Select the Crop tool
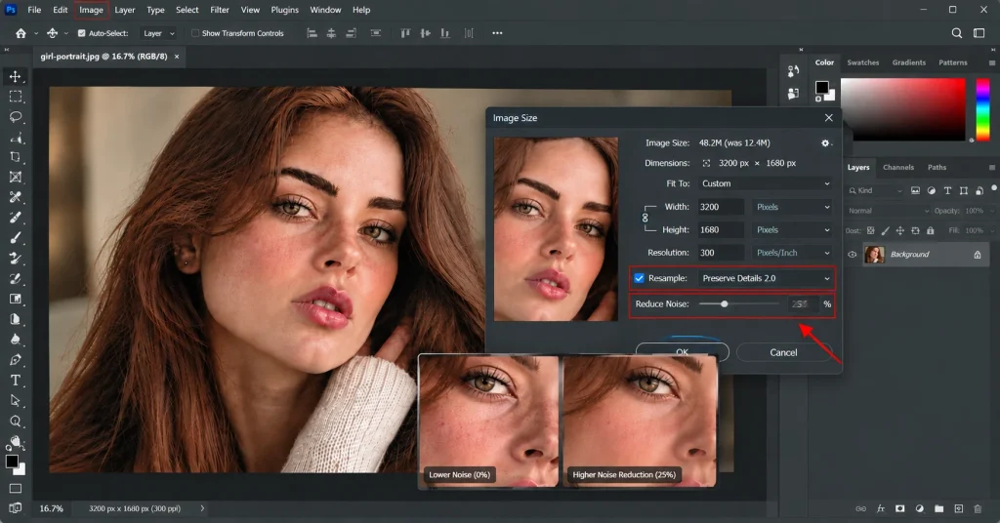The width and height of the screenshot is (1000, 523). tap(16, 157)
